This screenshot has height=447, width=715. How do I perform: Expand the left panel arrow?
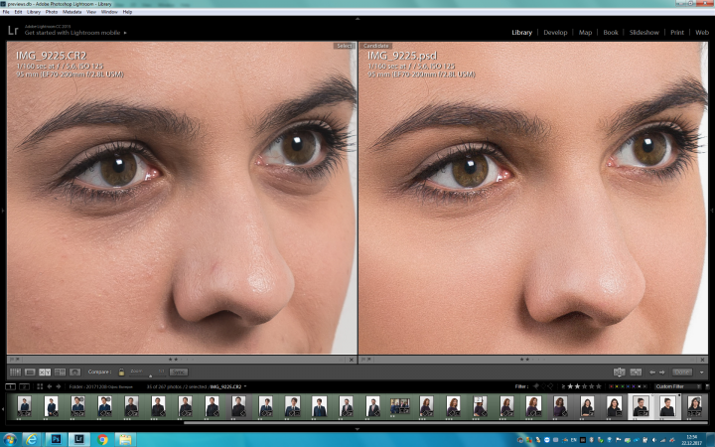2,211
